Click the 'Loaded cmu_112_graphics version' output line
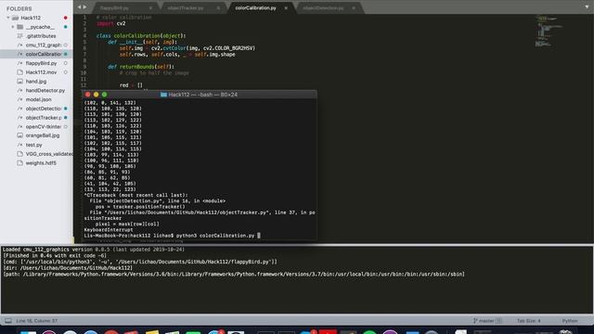594x334 pixels. [x=94, y=250]
